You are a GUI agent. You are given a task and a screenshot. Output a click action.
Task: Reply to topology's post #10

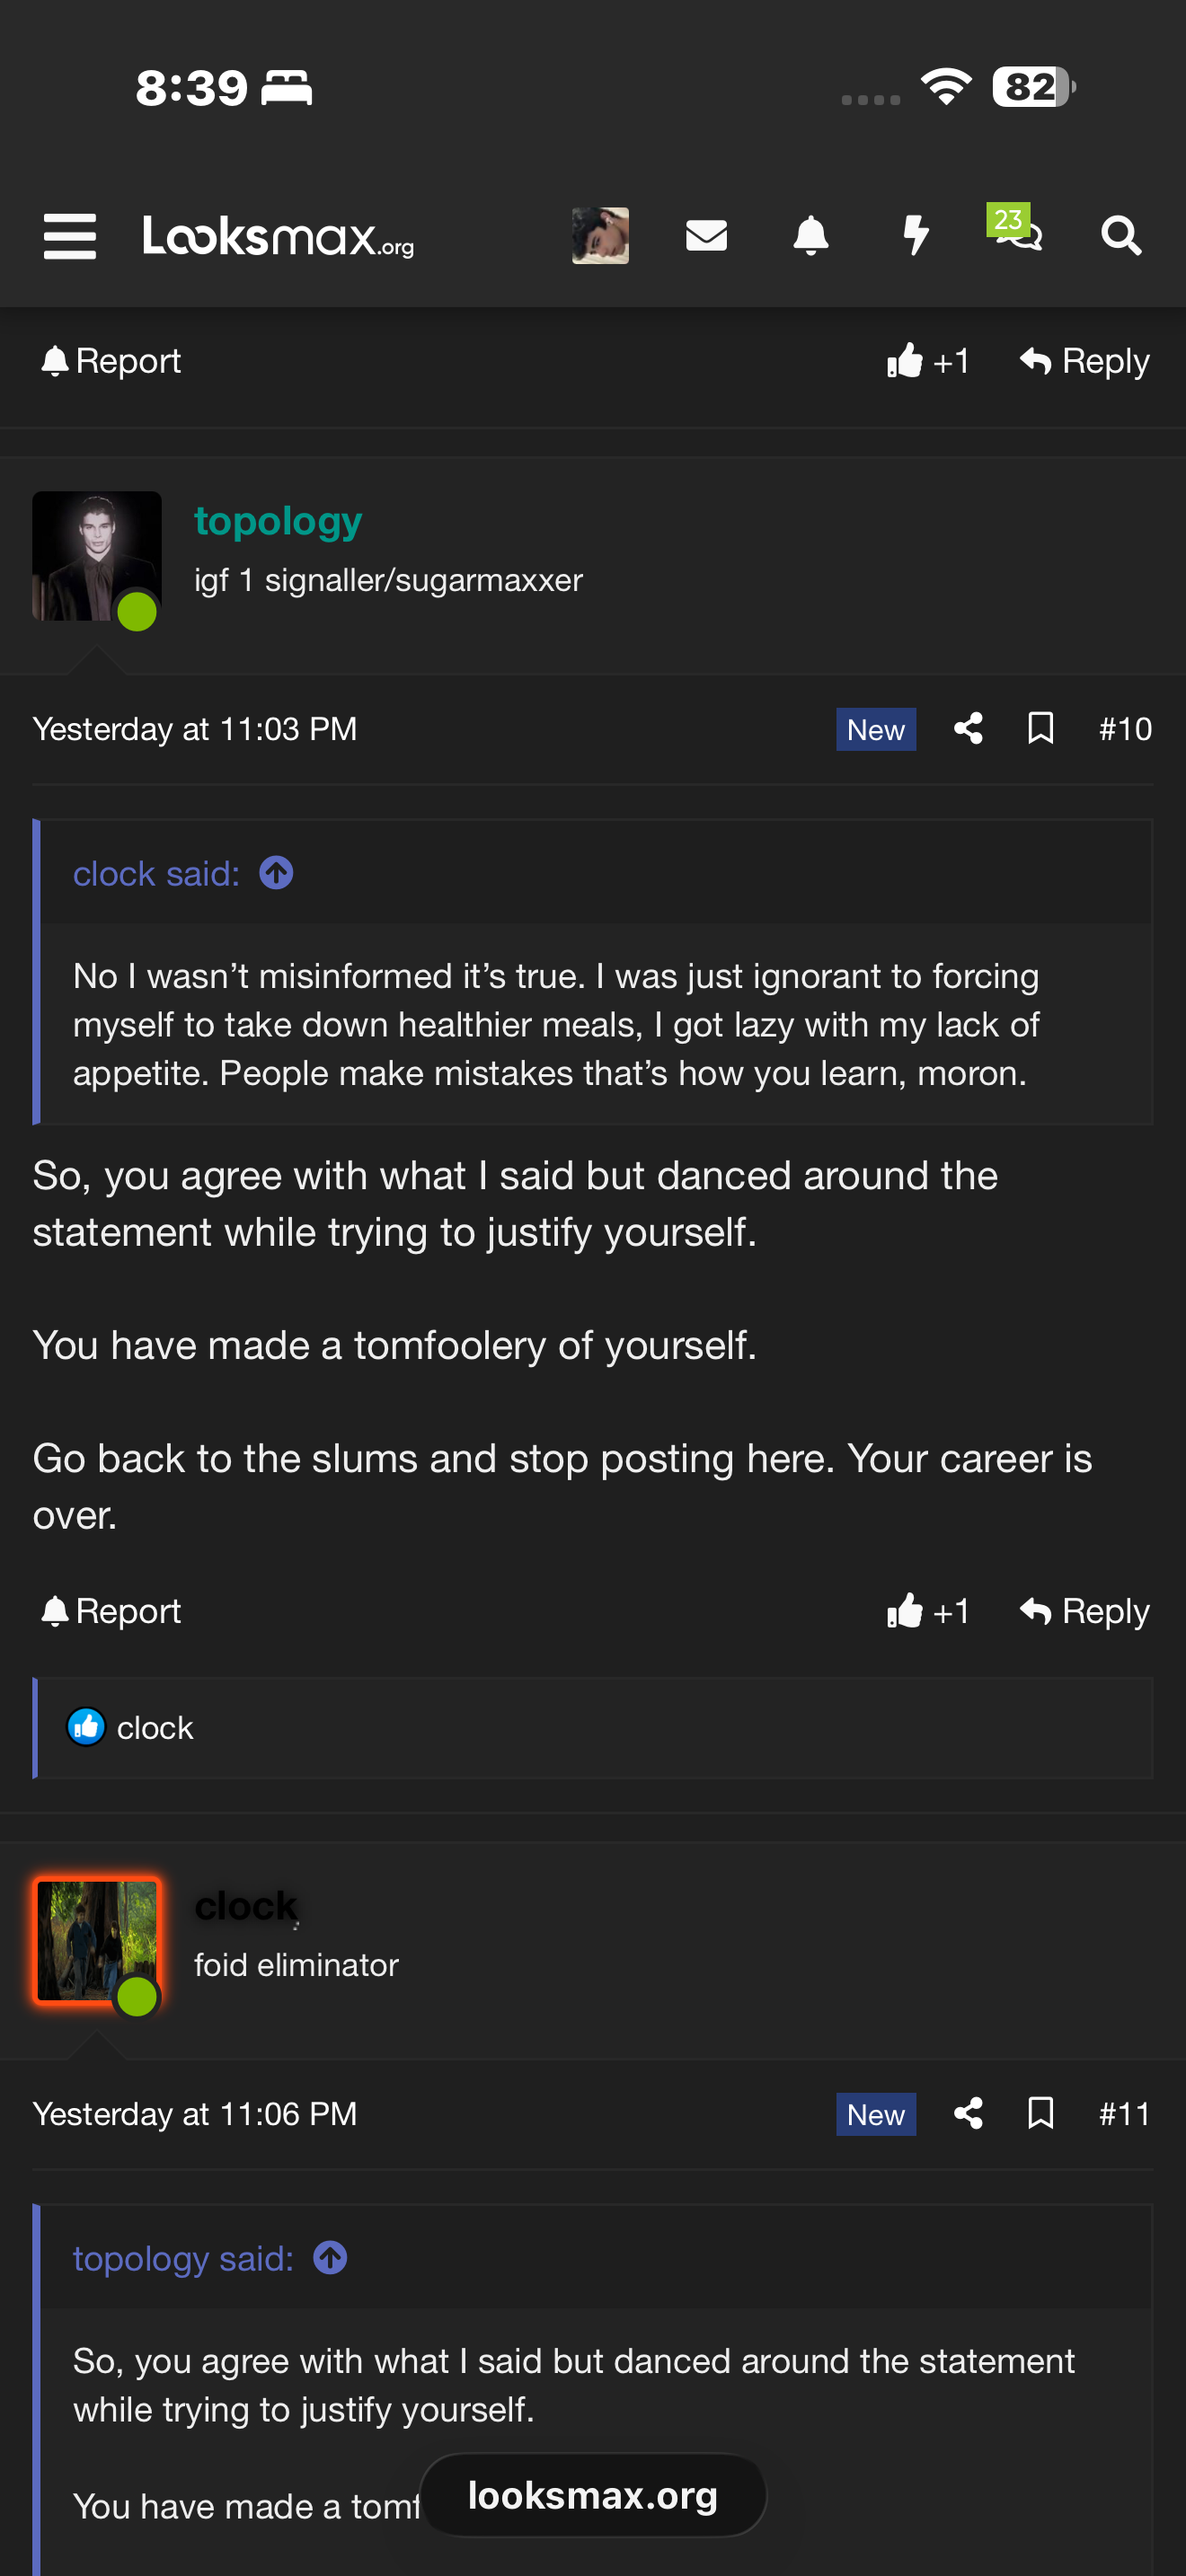[x=1084, y=1611]
